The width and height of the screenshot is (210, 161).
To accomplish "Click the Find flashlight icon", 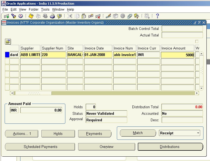I will point(14,16).
